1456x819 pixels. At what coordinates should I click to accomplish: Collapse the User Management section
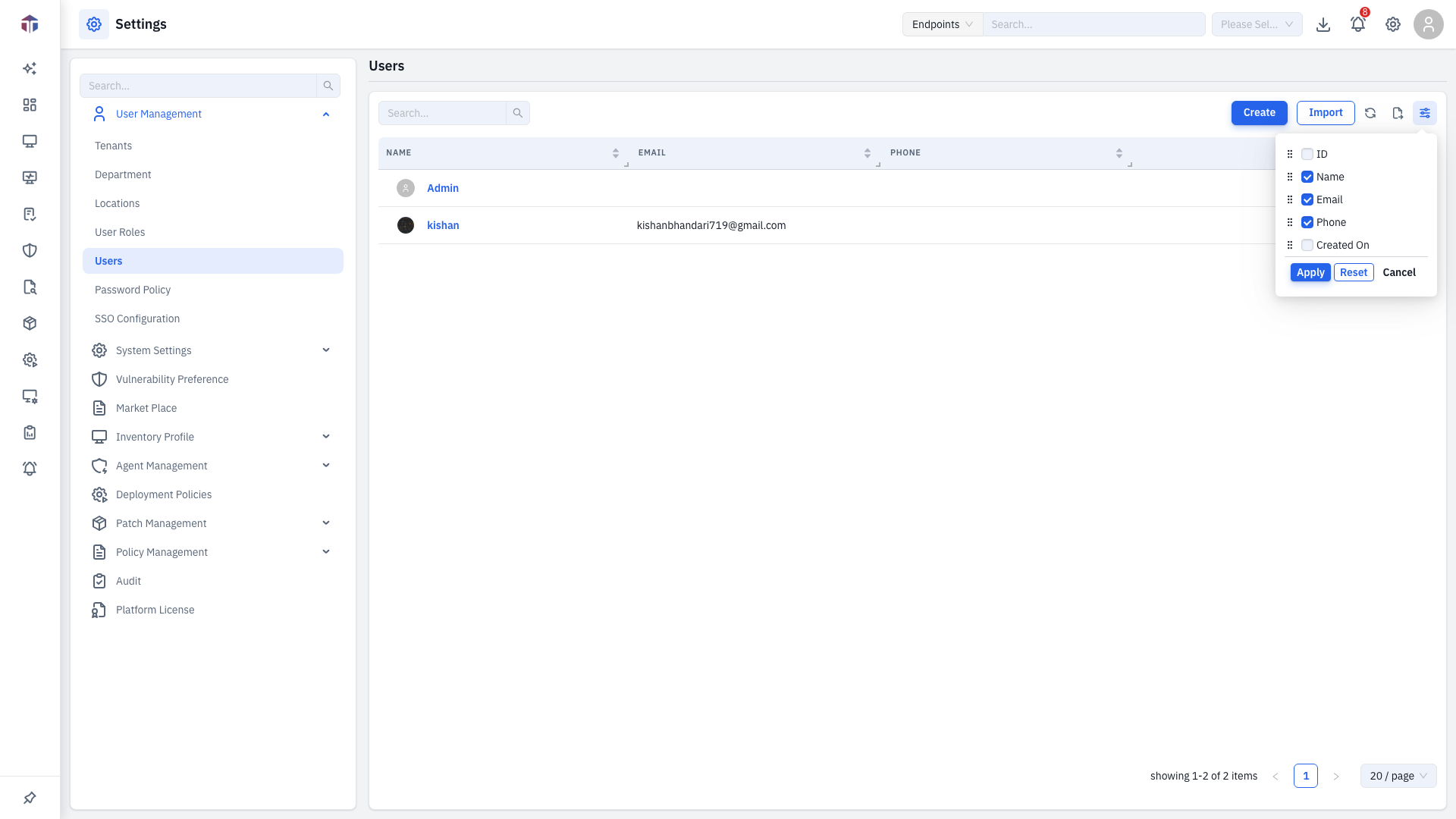pyautogui.click(x=326, y=114)
